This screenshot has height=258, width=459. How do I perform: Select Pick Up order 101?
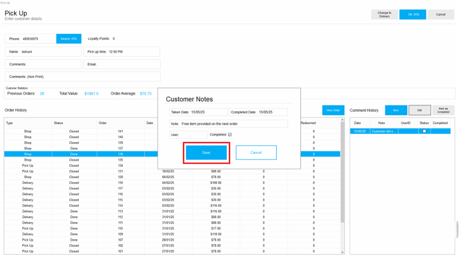[172, 251]
